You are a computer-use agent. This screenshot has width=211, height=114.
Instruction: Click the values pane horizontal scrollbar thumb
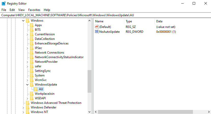[x=145, y=112]
